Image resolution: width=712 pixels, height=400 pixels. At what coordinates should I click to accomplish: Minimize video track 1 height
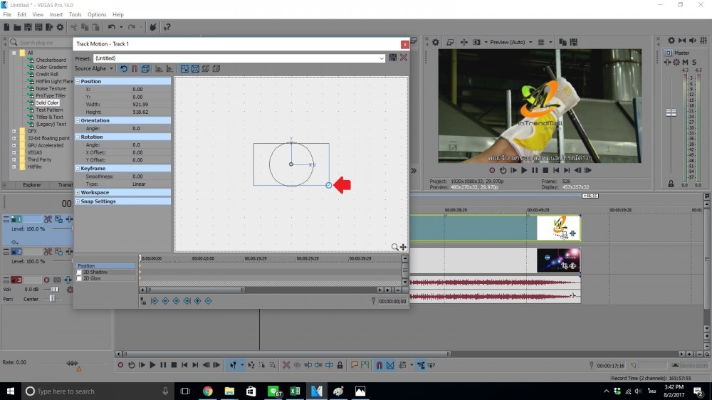(x=6, y=219)
